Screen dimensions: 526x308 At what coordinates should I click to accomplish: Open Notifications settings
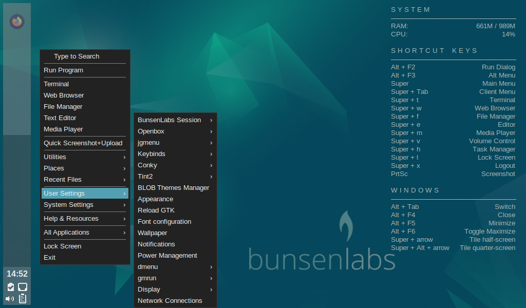[x=175, y=244]
